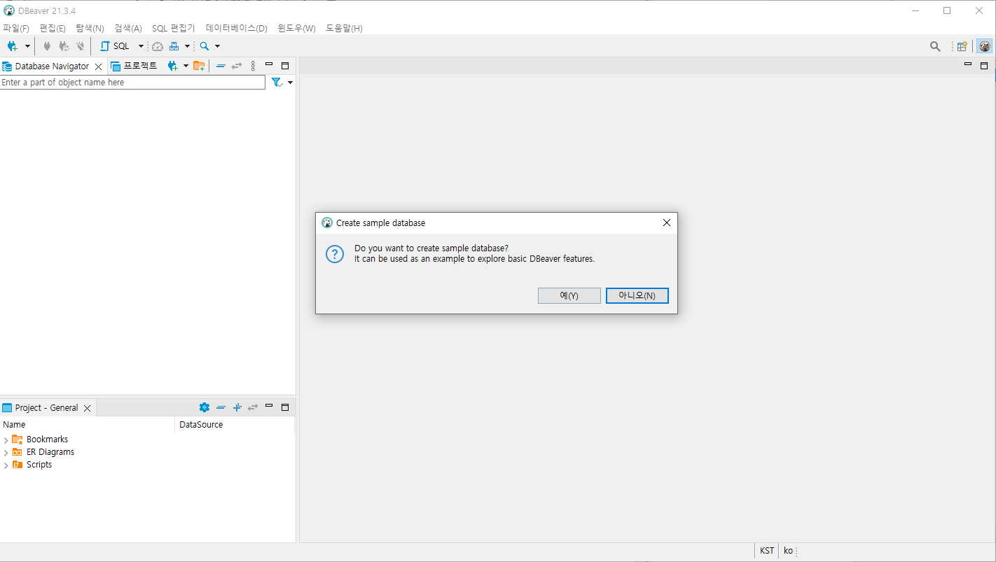996x562 pixels.
Task: Minimize the editor area panel
Action: (x=968, y=64)
